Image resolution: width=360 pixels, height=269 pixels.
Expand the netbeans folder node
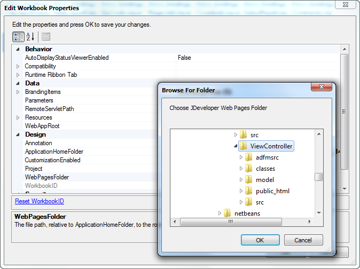[220, 213]
